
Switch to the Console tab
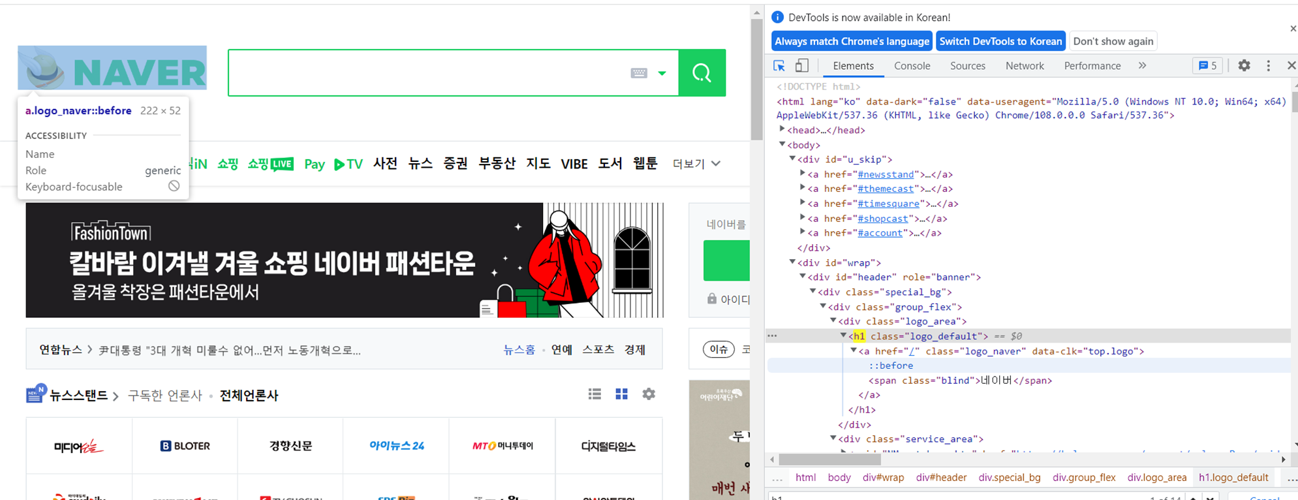(x=912, y=66)
